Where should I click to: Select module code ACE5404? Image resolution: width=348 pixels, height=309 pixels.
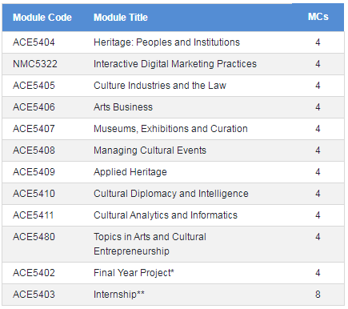[34, 42]
